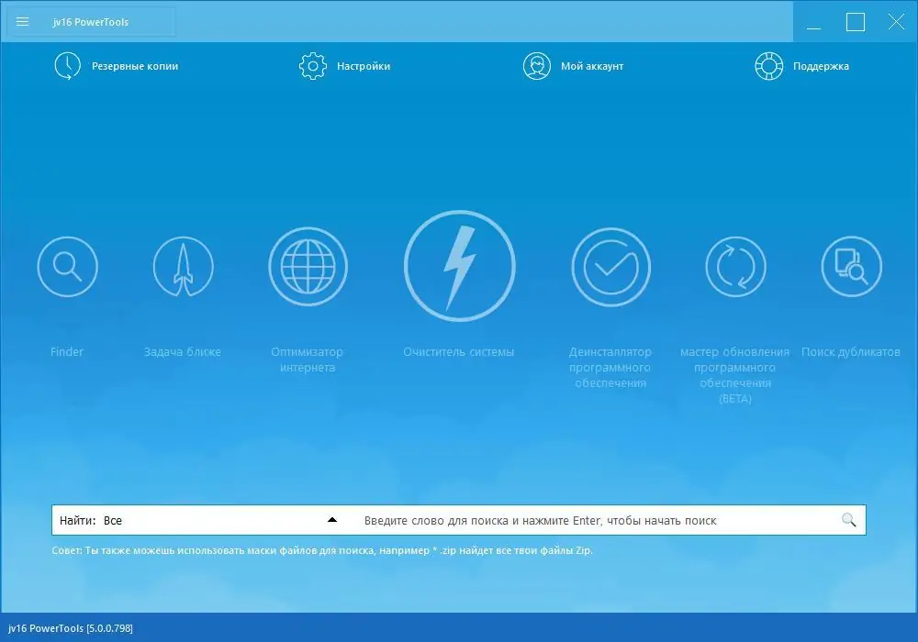Image resolution: width=918 pixels, height=642 pixels.
Task: Open the hamburger menu
Action: tap(22, 21)
